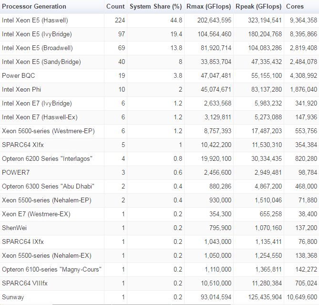Select the ShenWei row name

pos(14,228)
